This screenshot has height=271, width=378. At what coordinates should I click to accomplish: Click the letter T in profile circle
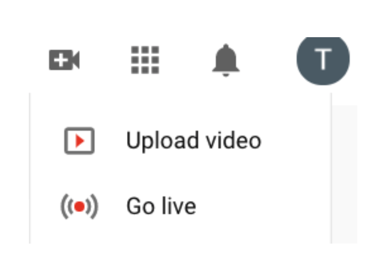(x=323, y=59)
